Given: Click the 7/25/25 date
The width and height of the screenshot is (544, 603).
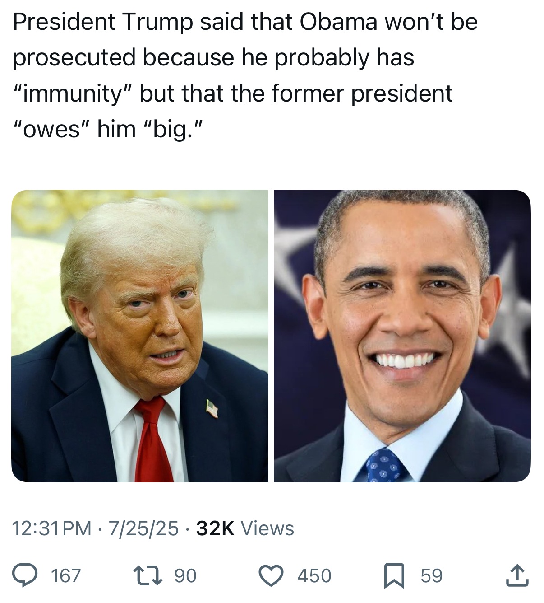Looking at the screenshot, I should tap(143, 528).
